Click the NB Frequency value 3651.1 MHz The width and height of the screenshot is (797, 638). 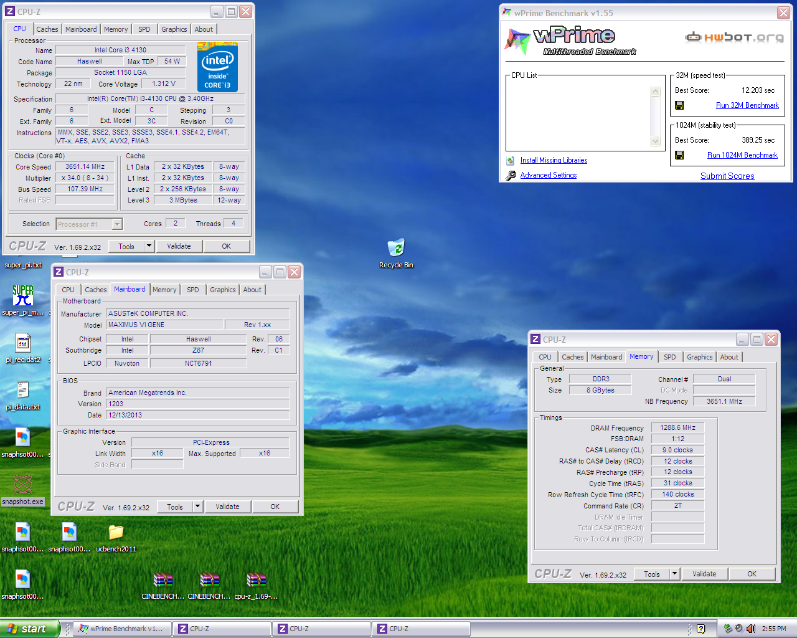724,401
